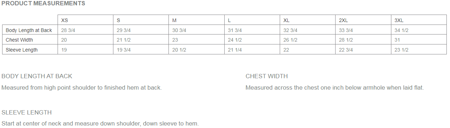Select the Chest Width row label
Screen dimensions: 450x128
pos(19,40)
